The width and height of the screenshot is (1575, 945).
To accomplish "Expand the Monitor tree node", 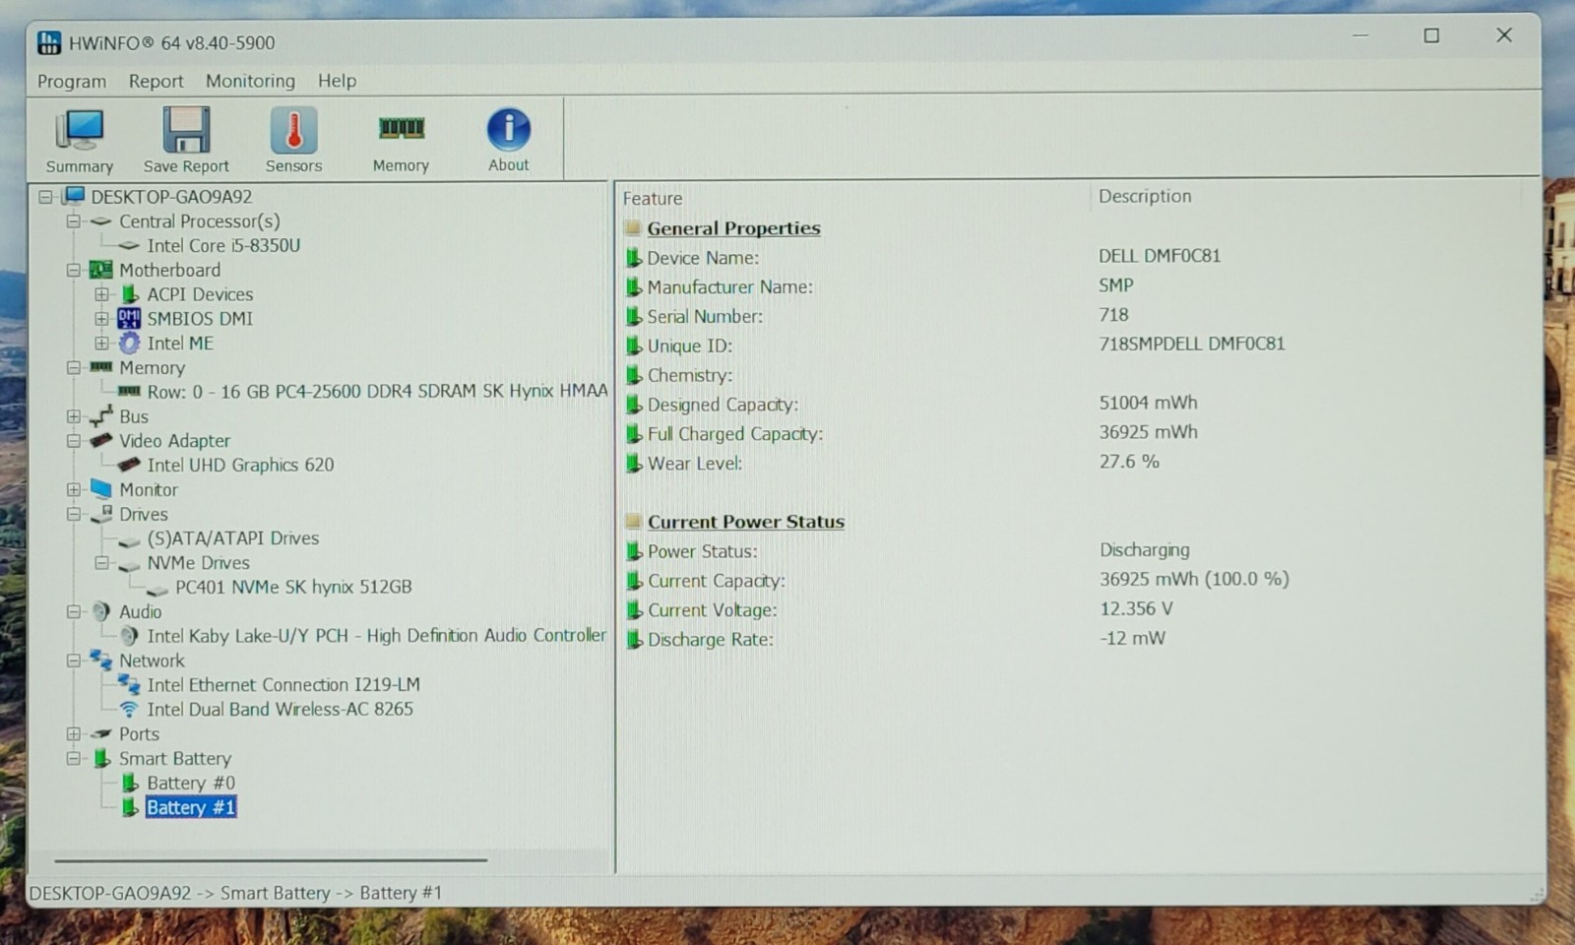I will [74, 489].
